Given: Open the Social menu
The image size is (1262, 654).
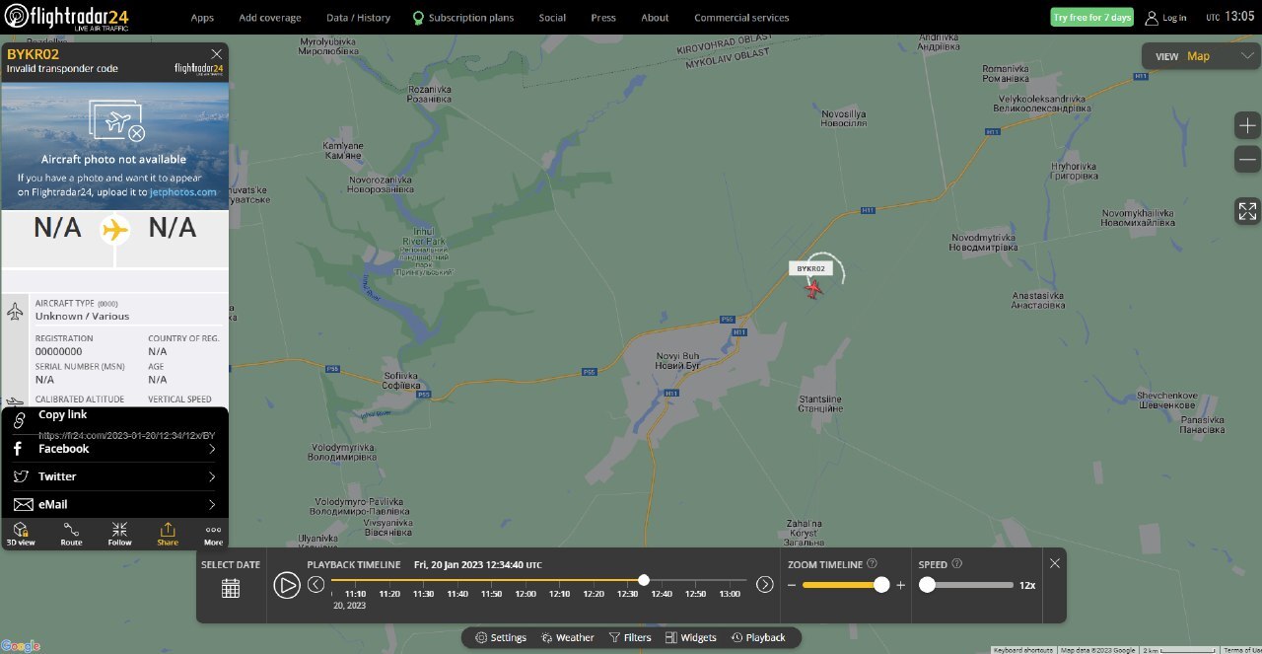Looking at the screenshot, I should click(x=552, y=18).
